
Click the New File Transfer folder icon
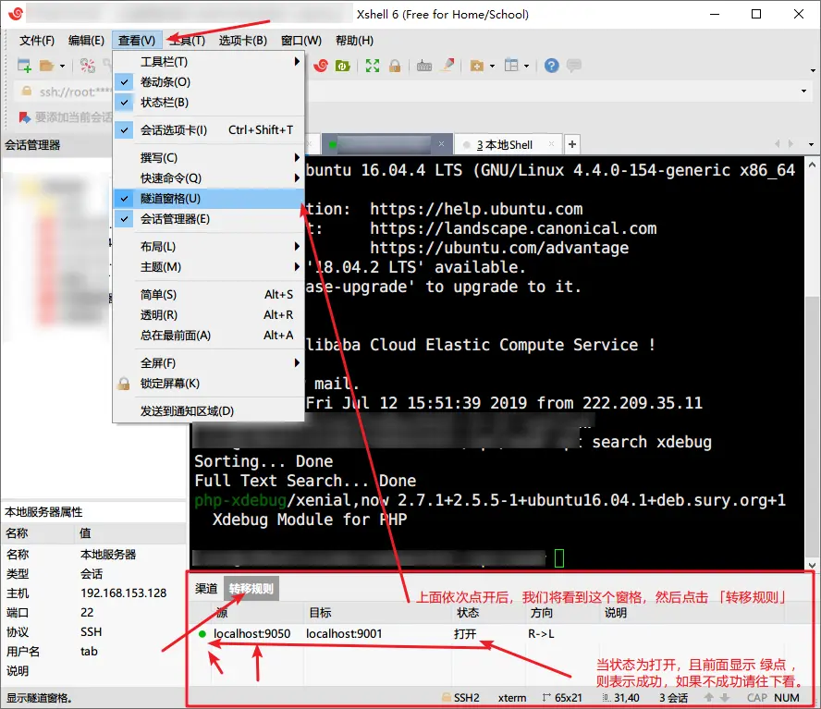[476, 66]
